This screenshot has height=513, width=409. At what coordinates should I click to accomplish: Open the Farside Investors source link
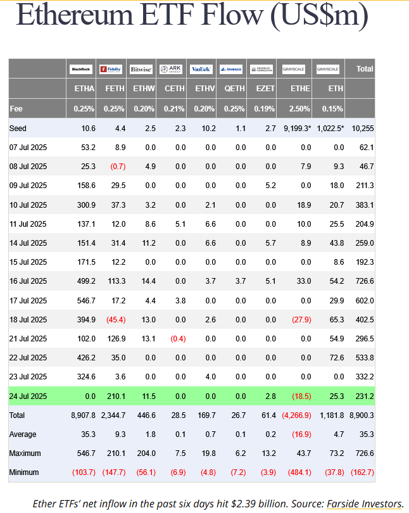click(x=364, y=503)
